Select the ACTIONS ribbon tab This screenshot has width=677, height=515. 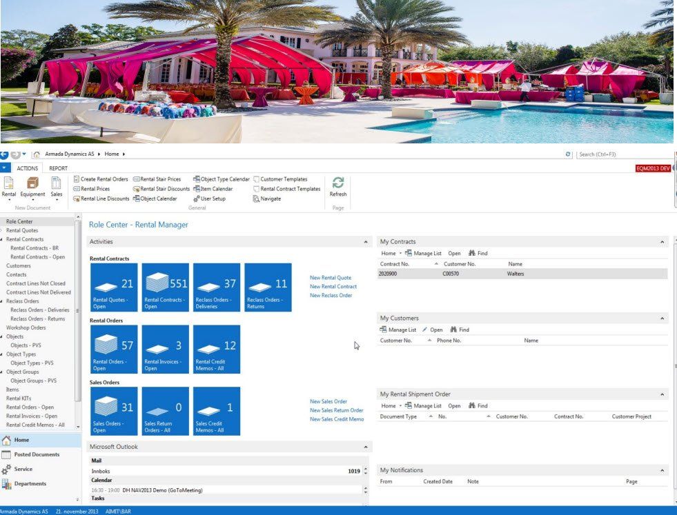point(27,168)
